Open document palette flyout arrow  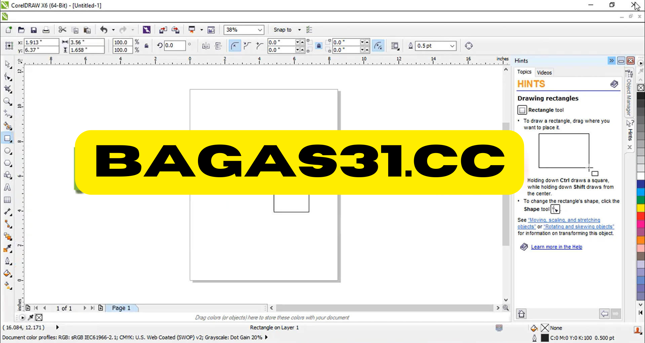click(22, 317)
